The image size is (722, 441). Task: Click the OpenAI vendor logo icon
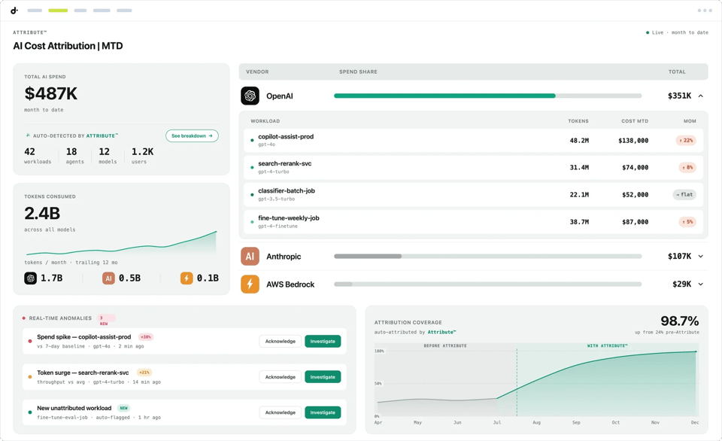(x=250, y=96)
